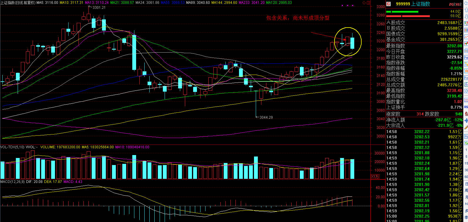Click the B股成交 row value 2.5588亿
The image size is (468, 222).
[453, 28]
